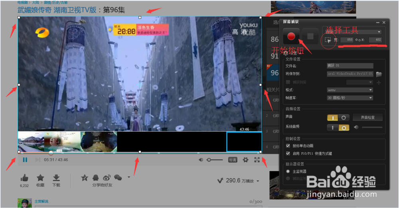399x208 pixels.
Task: Skip to next episode in Youku player
Action: click(38, 160)
